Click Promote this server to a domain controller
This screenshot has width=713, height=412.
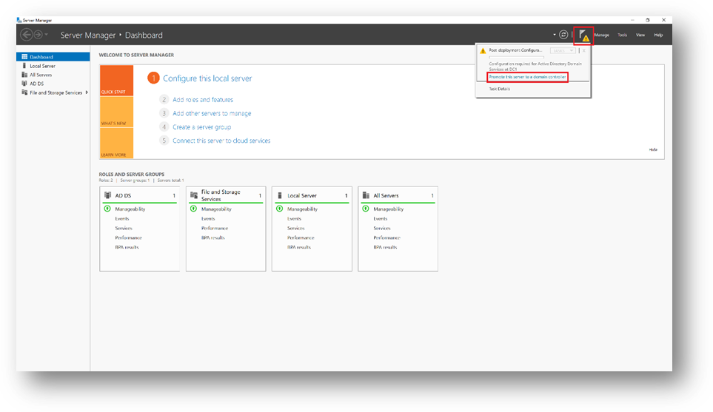(527, 77)
